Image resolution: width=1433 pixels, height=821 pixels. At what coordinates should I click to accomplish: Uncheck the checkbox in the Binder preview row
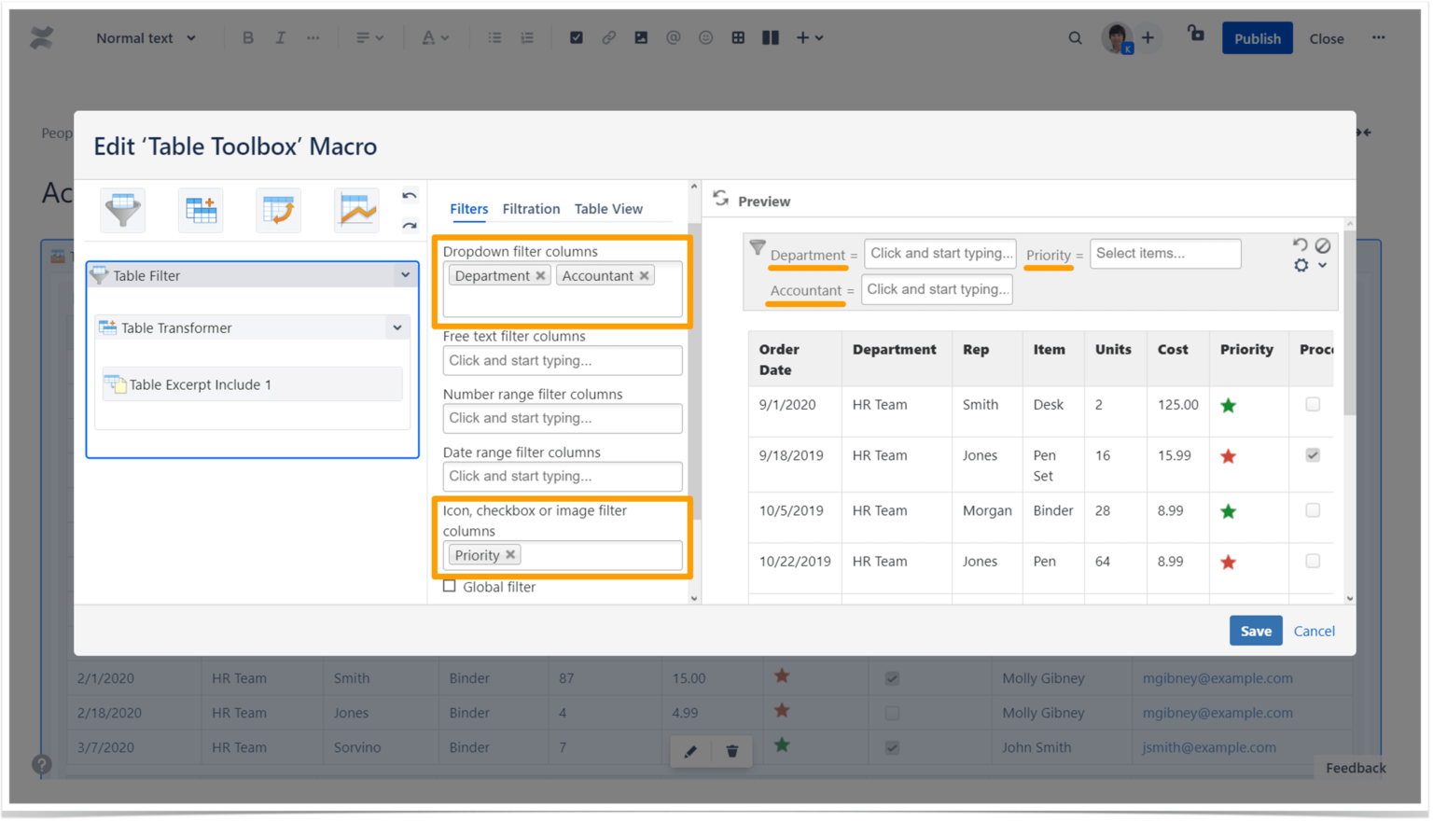1312,510
